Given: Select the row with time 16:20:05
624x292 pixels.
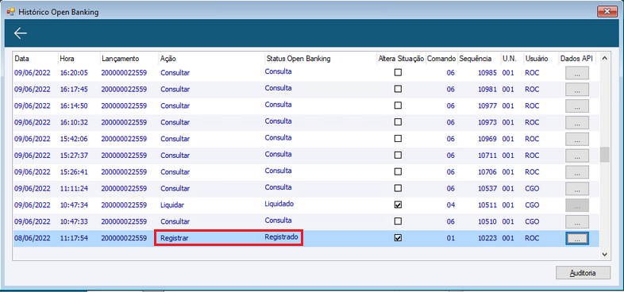Looking at the screenshot, I should [x=306, y=73].
